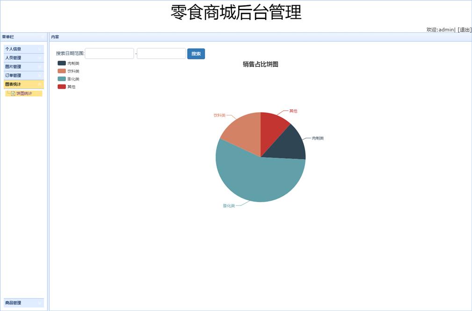Focus the end date search field
The image size is (472, 311).
[161, 54]
